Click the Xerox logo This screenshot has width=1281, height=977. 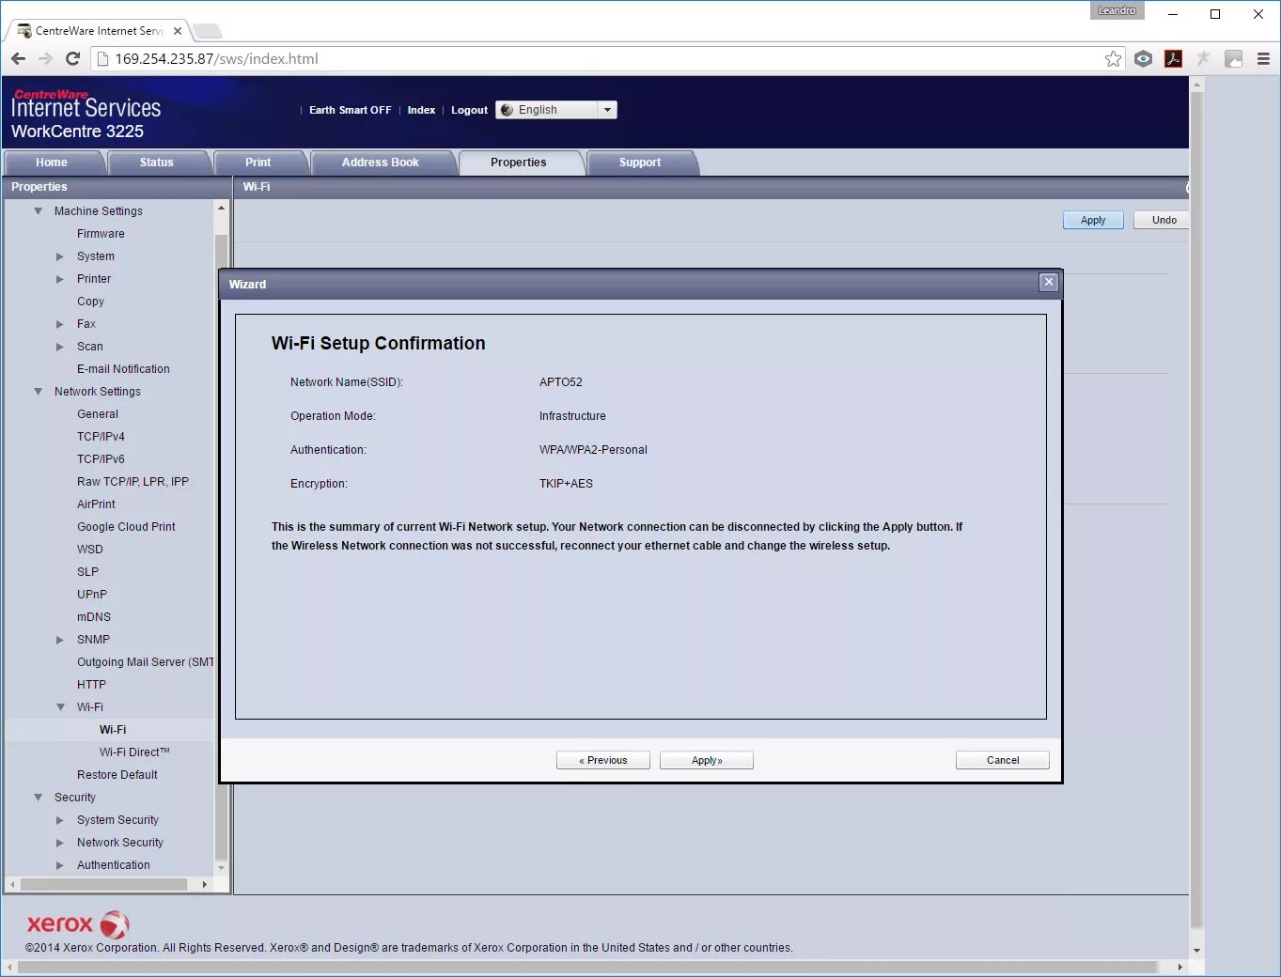pyautogui.click(x=78, y=924)
